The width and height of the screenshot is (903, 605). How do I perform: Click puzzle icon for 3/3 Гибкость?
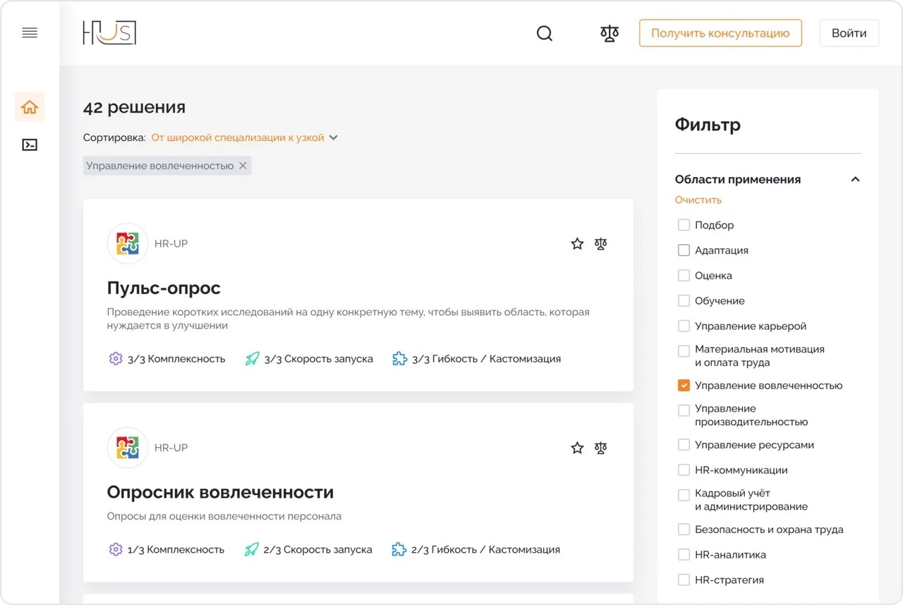(399, 358)
